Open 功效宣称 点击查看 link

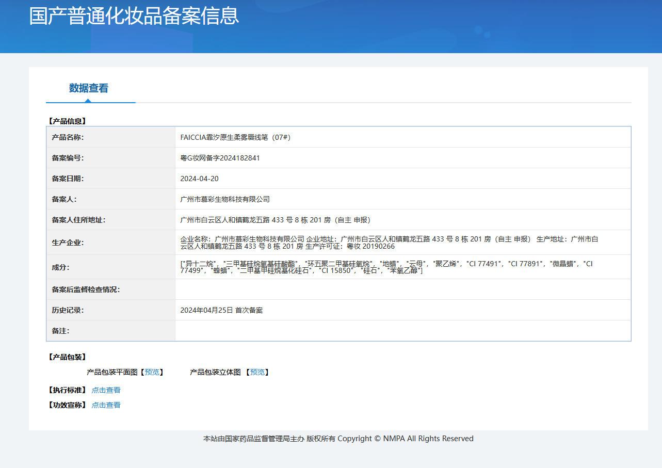click(106, 405)
